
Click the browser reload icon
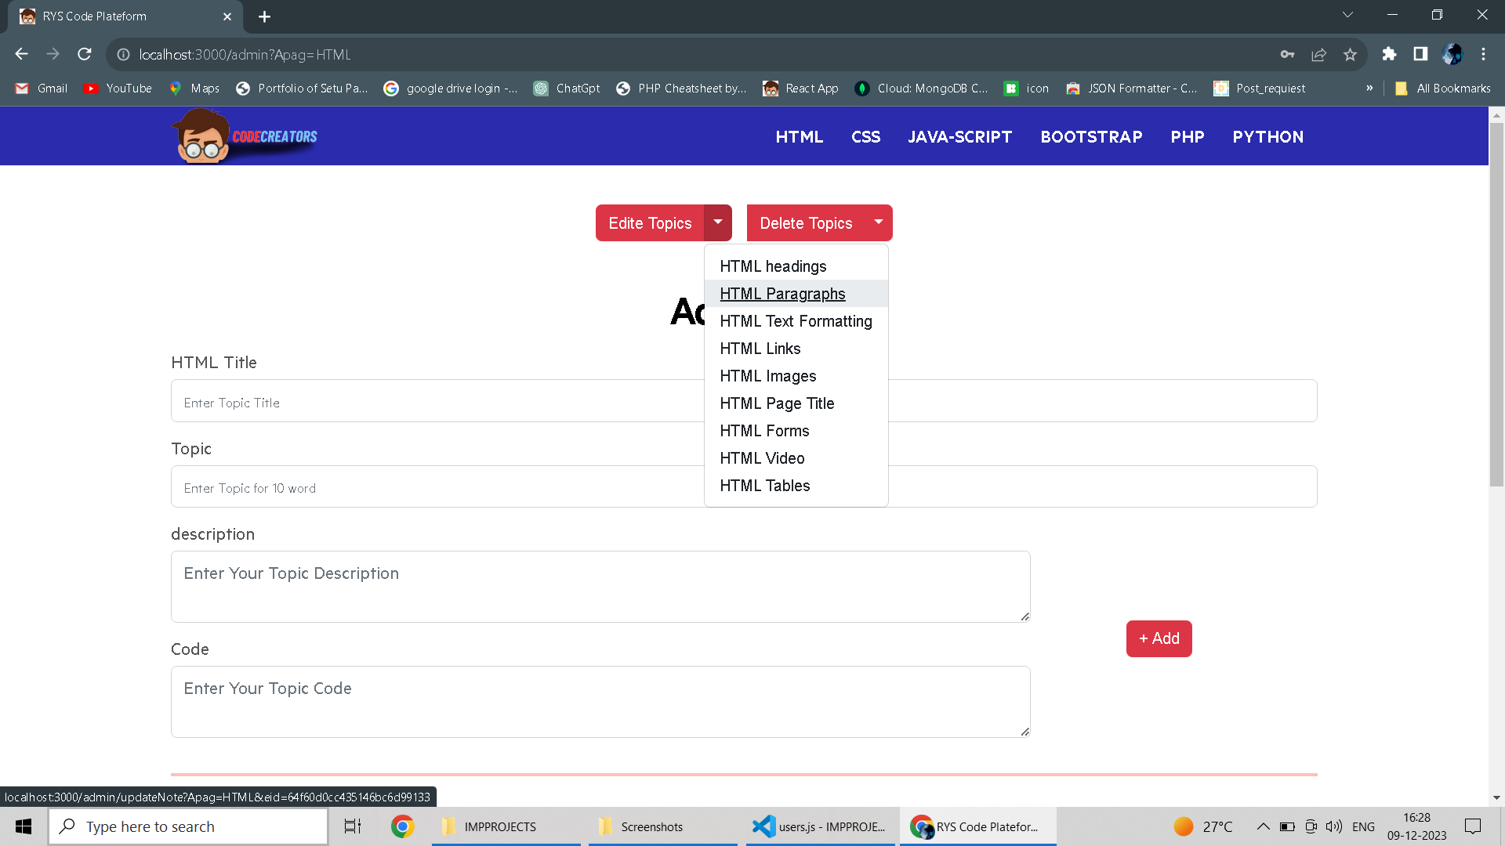(x=85, y=54)
